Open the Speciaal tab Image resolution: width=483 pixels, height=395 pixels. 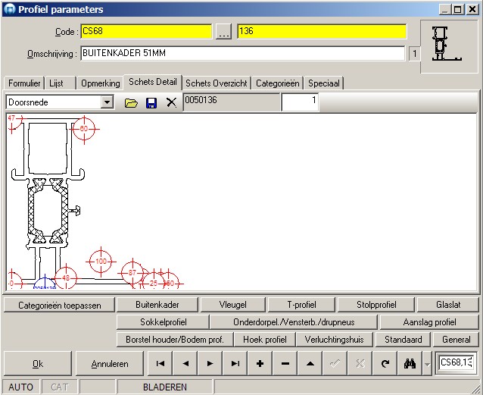tap(324, 83)
